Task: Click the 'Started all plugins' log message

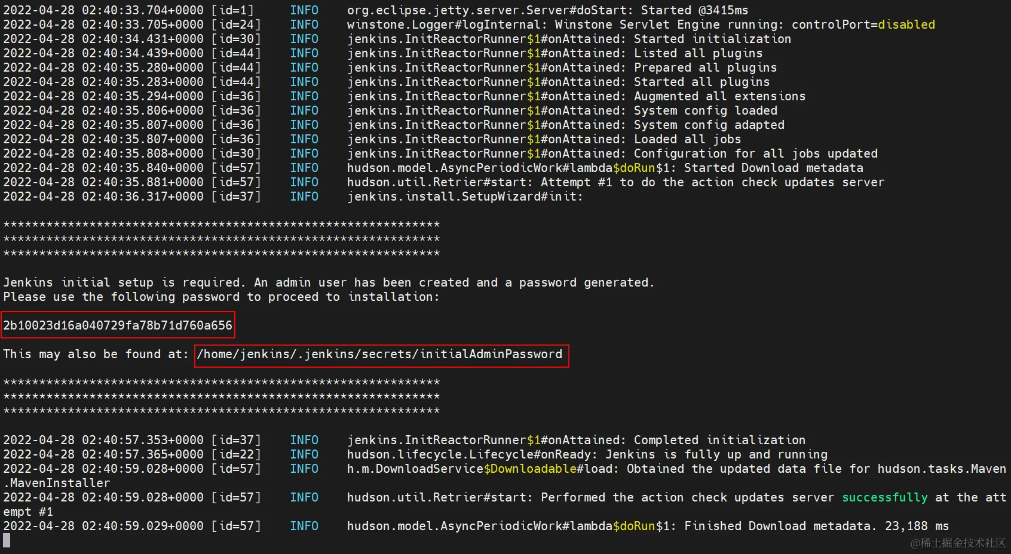Action: click(701, 82)
